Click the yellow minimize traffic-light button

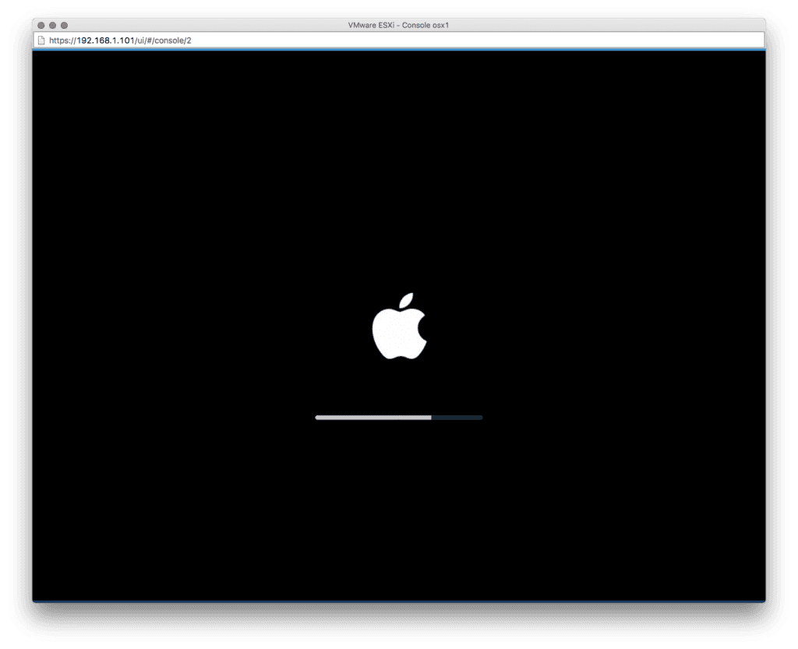(51, 24)
